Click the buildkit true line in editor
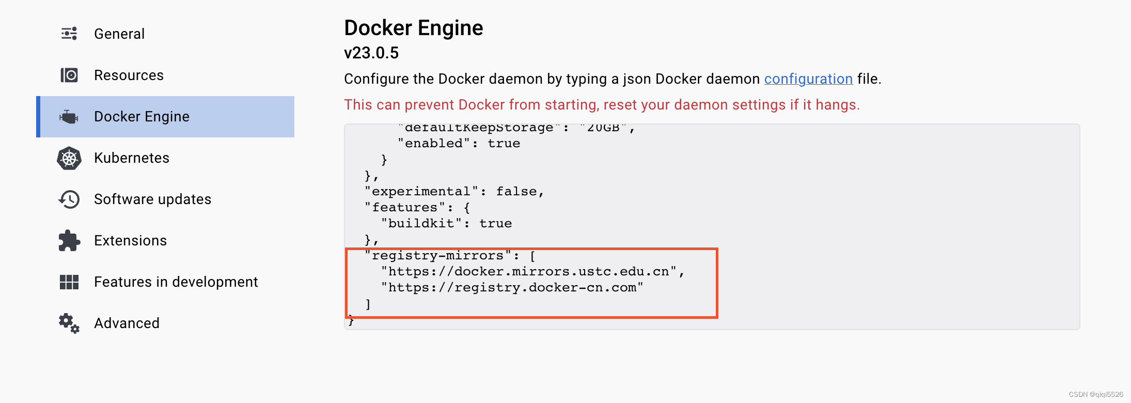 pyautogui.click(x=447, y=223)
